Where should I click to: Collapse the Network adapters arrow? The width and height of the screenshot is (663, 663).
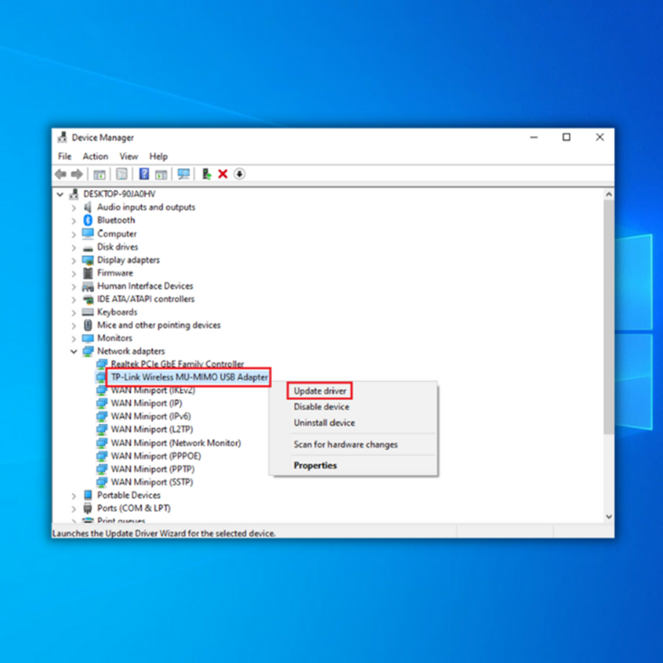click(73, 352)
